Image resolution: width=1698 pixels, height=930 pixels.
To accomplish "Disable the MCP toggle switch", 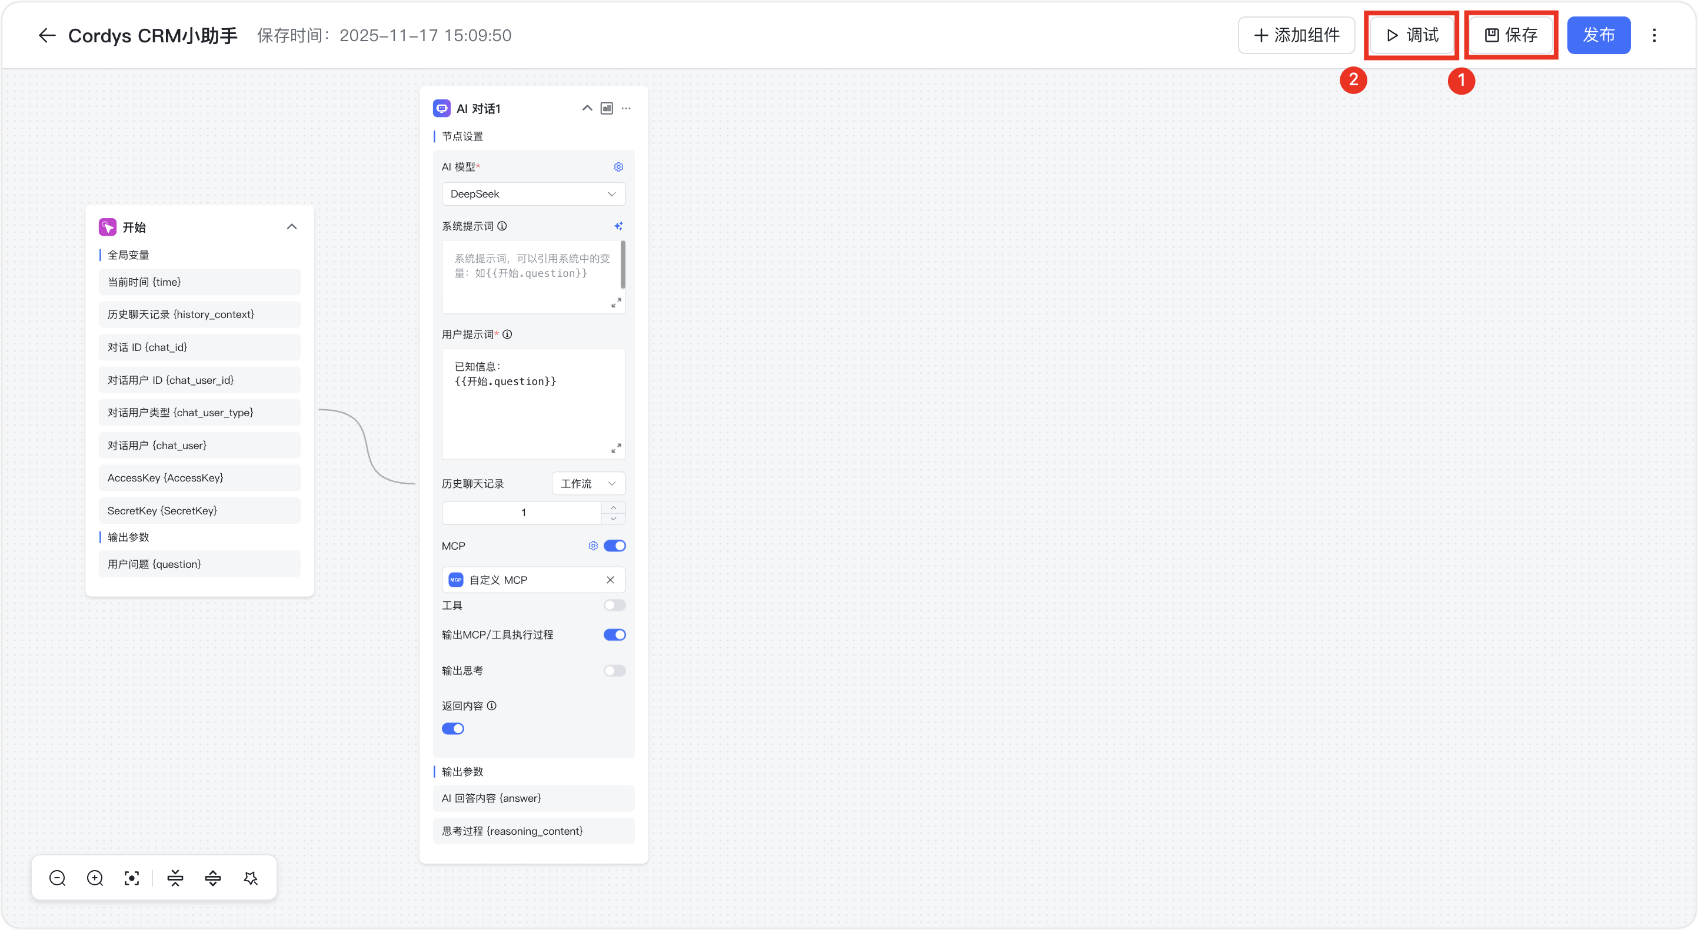I will click(614, 546).
